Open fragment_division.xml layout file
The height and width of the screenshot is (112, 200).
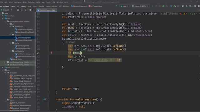point(20,108)
